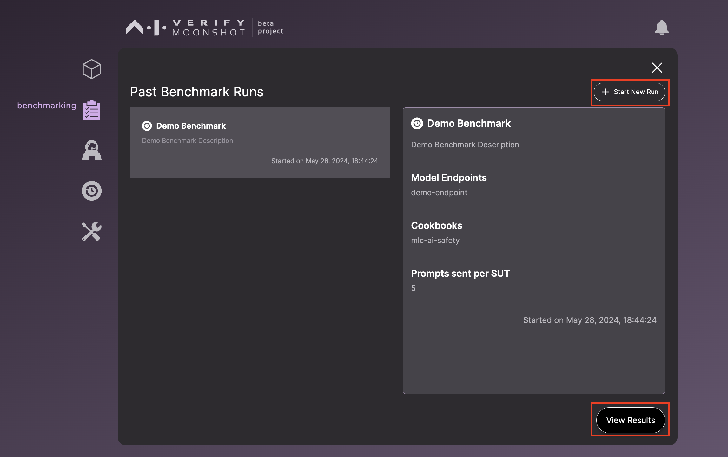Open the history clock icon in sidebar
Screen dimensions: 728x457
(x=92, y=191)
